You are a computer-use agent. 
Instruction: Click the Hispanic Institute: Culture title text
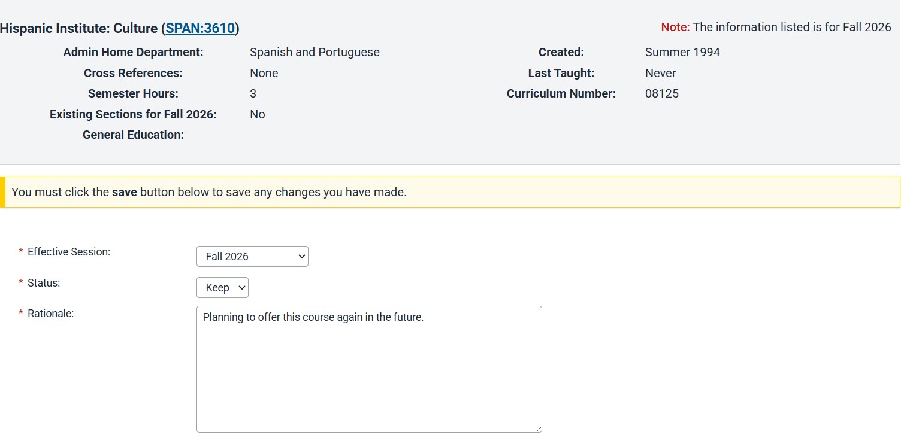coord(79,28)
